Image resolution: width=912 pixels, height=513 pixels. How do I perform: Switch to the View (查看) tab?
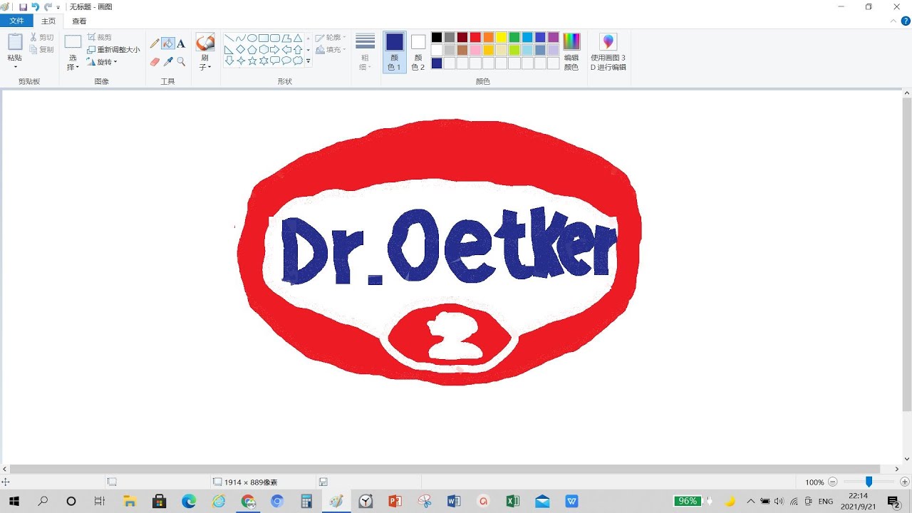[x=79, y=21]
